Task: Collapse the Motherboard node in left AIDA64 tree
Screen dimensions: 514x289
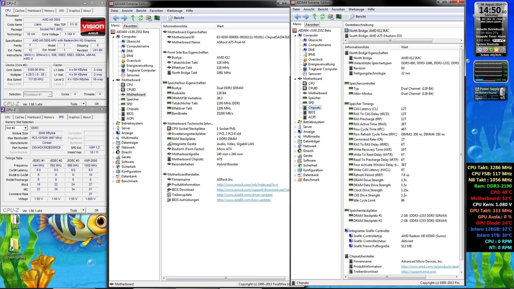Action: tap(113, 80)
